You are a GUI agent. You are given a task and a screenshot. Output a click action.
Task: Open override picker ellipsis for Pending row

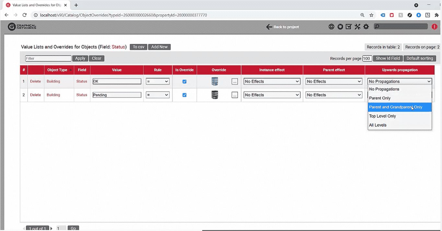tap(235, 95)
